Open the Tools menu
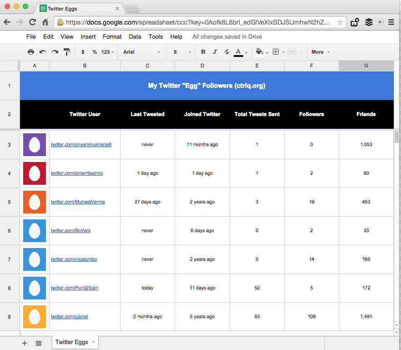The image size is (401, 350). point(155,36)
